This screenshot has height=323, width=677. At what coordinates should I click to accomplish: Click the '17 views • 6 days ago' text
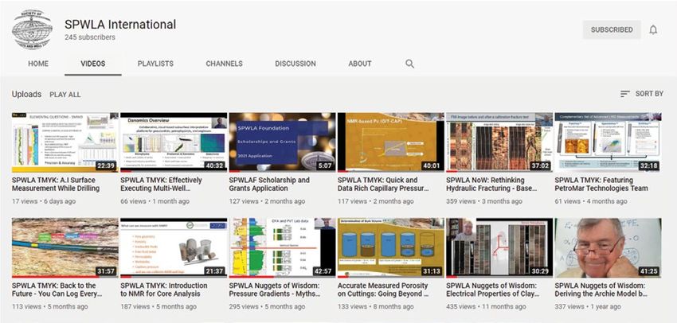pyautogui.click(x=44, y=201)
